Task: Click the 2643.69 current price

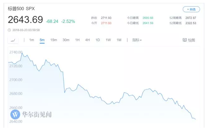Action: click(x=25, y=20)
